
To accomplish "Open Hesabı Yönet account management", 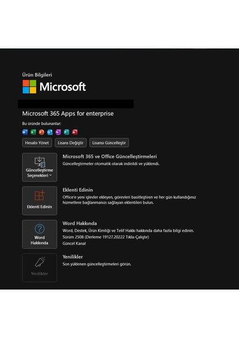I will pos(37,143).
